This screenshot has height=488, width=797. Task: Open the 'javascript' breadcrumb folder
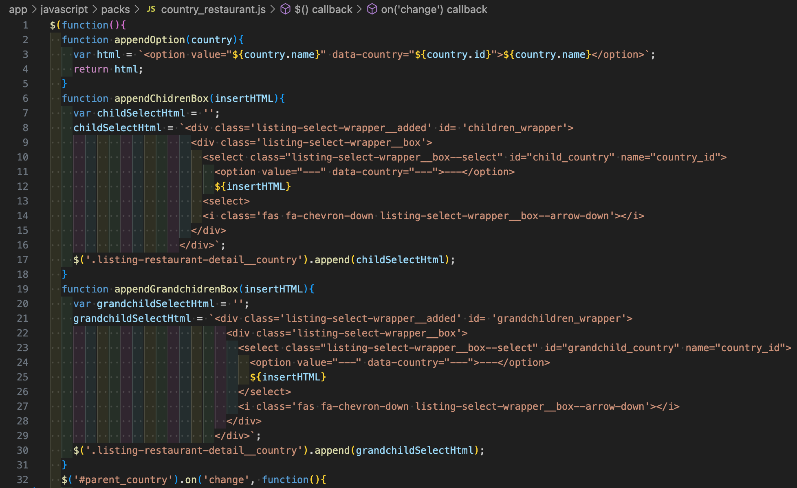(64, 9)
